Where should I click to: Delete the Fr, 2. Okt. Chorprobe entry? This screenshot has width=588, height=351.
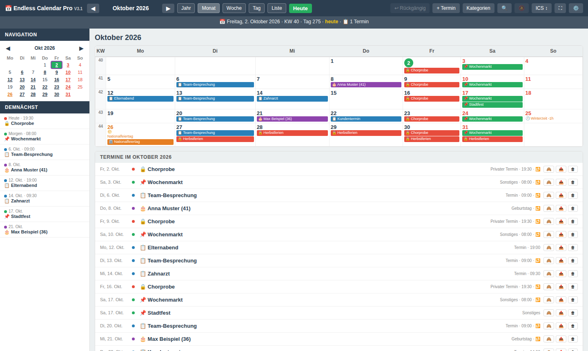tap(573, 169)
